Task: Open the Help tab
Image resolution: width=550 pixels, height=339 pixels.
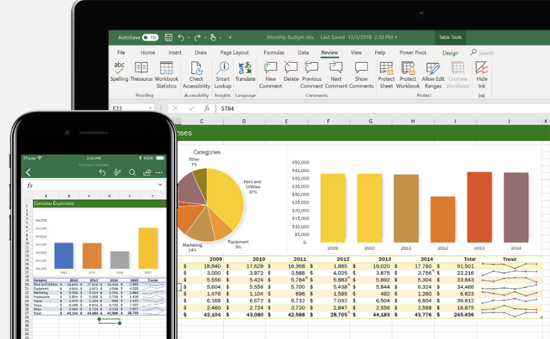Action: (x=380, y=53)
